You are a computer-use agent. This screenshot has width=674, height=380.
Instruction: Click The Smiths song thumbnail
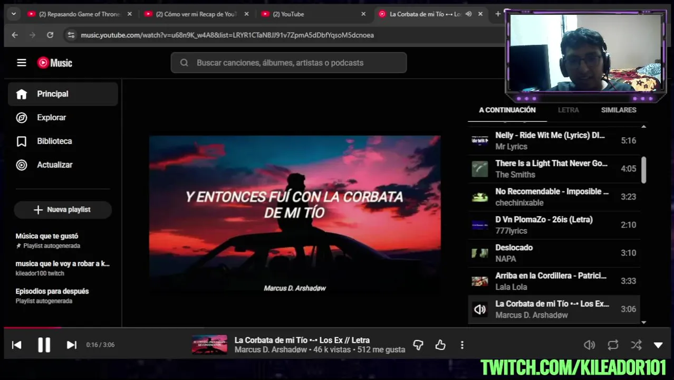pos(479,169)
